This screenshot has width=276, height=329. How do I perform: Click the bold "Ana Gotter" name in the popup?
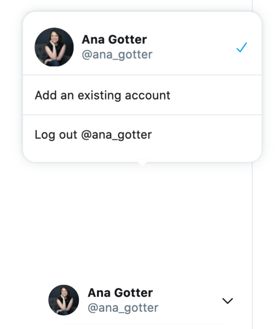114,40
